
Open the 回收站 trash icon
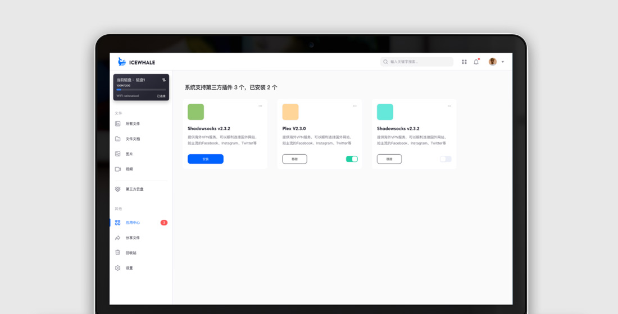[117, 253]
